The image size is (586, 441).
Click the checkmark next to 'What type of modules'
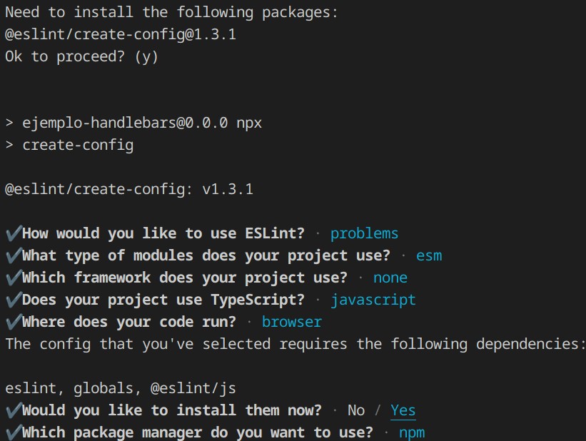pyautogui.click(x=13, y=255)
